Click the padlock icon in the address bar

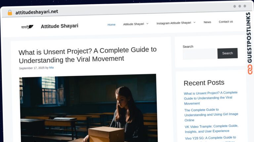pos(10,13)
